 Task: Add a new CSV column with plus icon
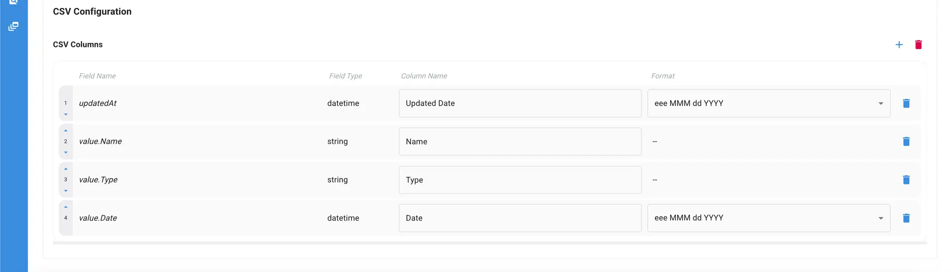pos(899,45)
